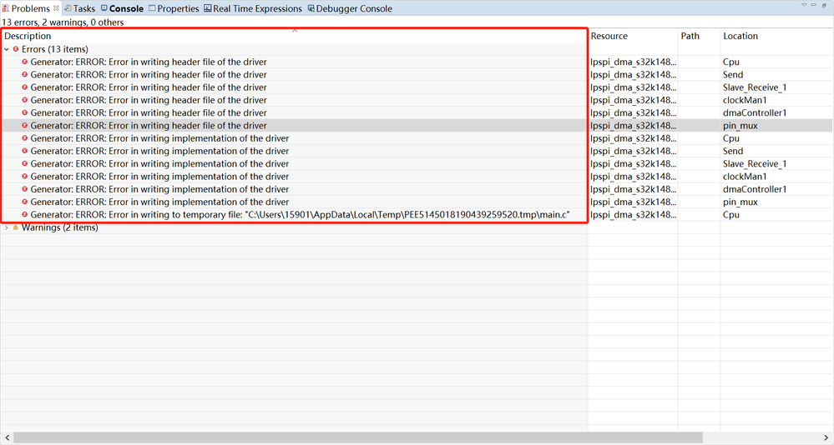The height and width of the screenshot is (445, 834).
Task: Click the horizontal scrollbar right arrow
Action: (826, 437)
